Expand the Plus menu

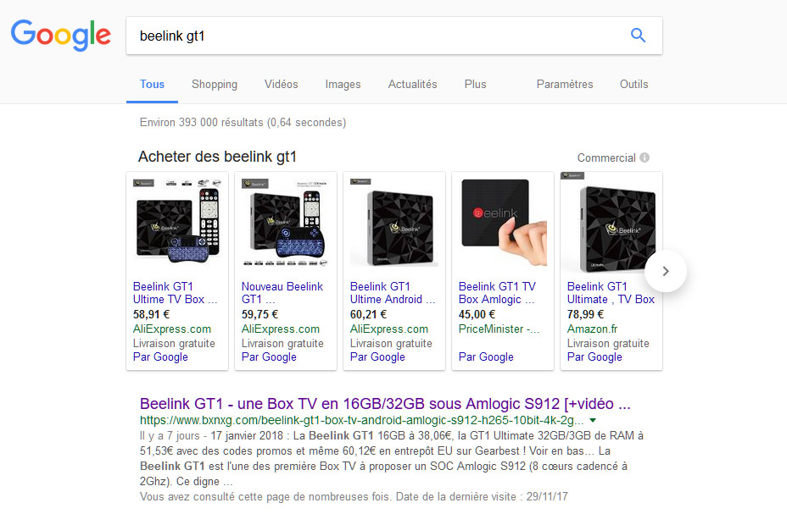[475, 84]
